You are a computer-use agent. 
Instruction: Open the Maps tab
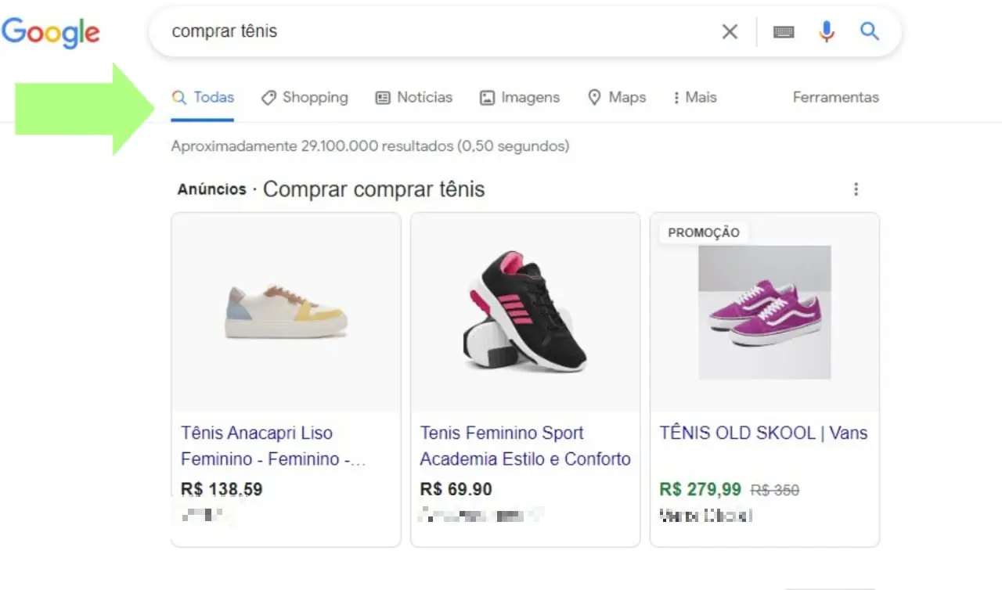617,98
